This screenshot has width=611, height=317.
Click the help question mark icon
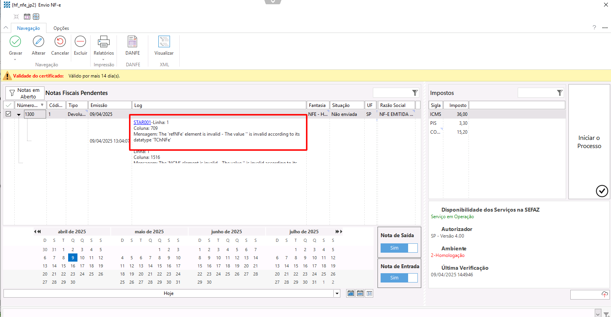[594, 28]
